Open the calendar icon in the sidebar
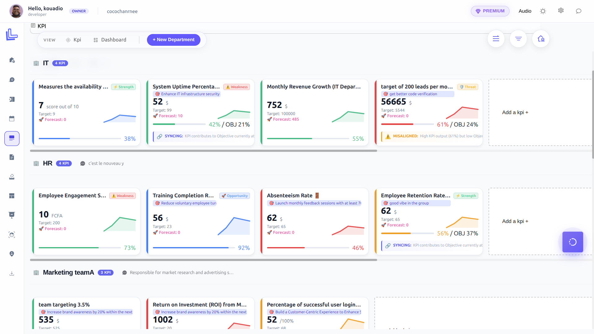Image resolution: width=594 pixels, height=334 pixels. click(12, 118)
